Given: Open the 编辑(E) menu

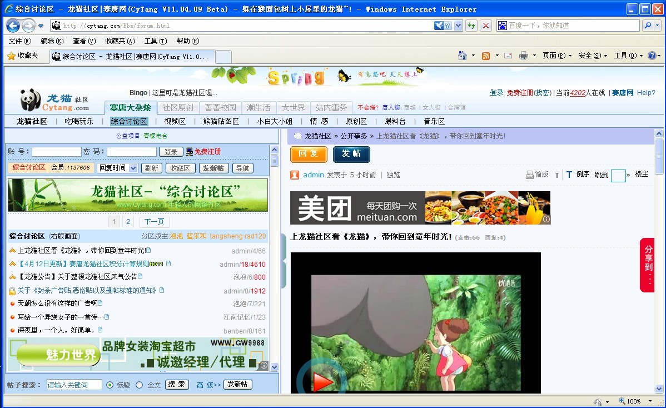Looking at the screenshot, I should coord(52,41).
